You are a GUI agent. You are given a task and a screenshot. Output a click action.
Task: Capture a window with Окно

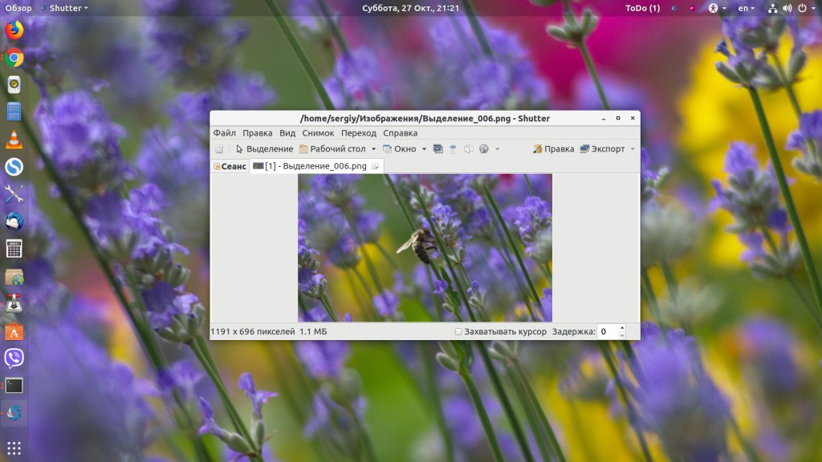[x=400, y=149]
